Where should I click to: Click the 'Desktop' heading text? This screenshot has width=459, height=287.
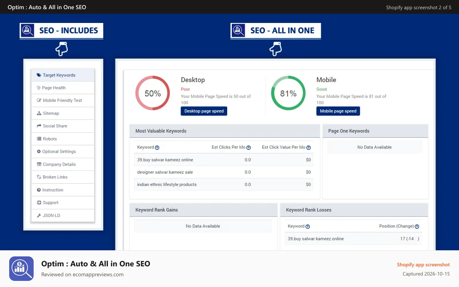pyautogui.click(x=193, y=80)
